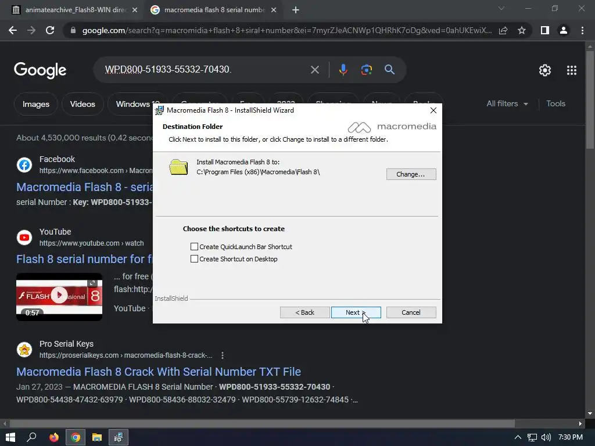Reload the Google results page
595x446 pixels.
point(50,30)
